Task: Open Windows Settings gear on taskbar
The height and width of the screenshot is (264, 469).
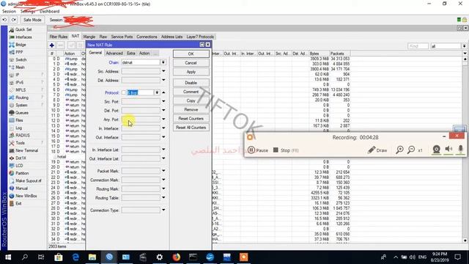Action: 160,257
